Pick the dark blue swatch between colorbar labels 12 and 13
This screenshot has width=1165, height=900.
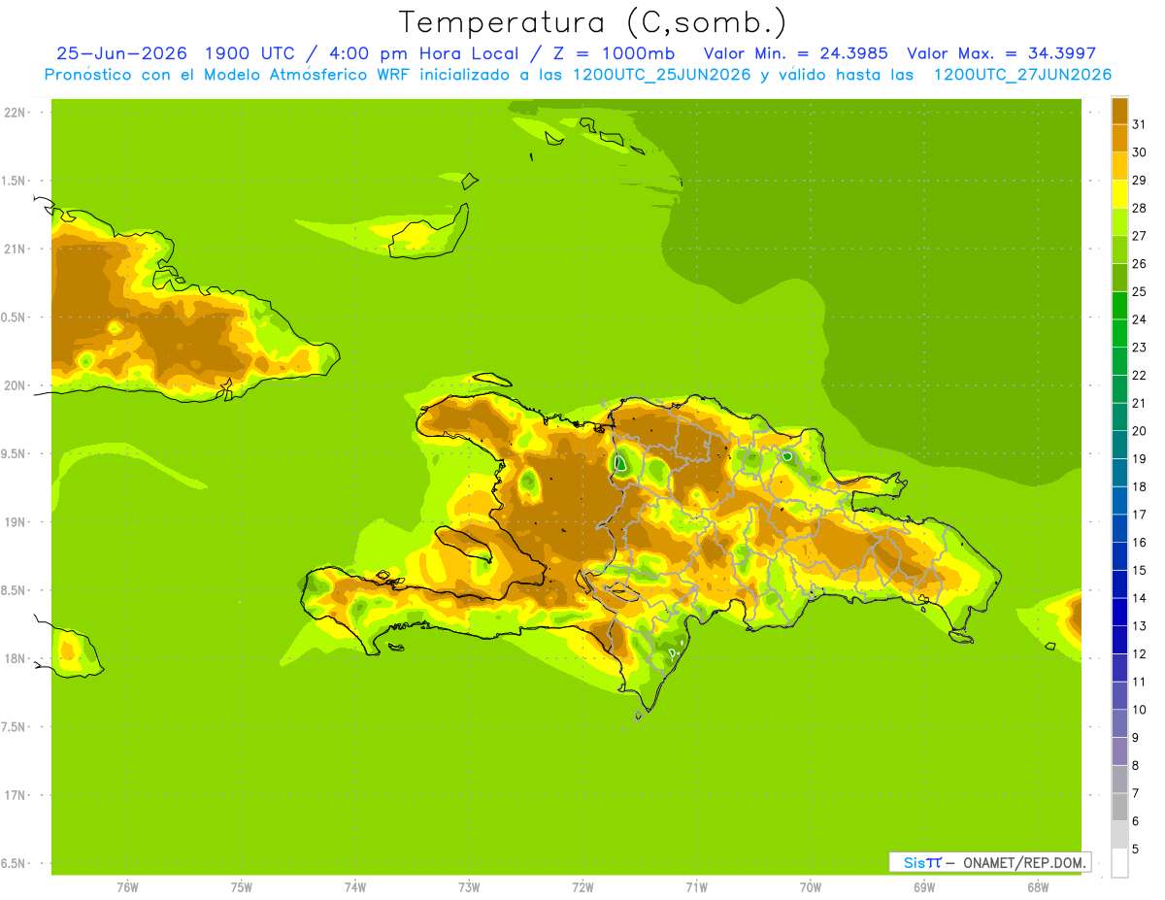tap(1119, 640)
